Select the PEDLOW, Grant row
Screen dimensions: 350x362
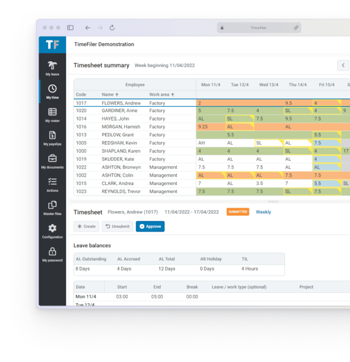click(x=212, y=135)
